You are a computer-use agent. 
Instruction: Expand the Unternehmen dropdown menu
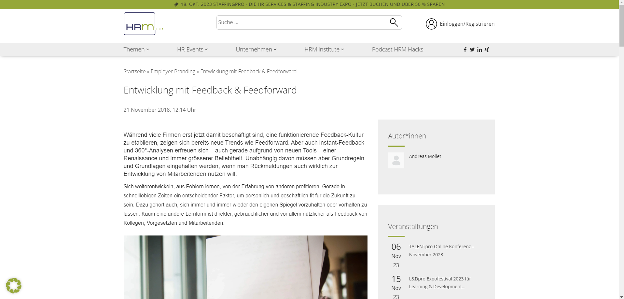pos(256,49)
